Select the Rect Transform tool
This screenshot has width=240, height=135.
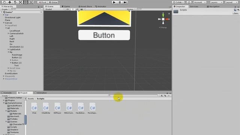[26, 2]
